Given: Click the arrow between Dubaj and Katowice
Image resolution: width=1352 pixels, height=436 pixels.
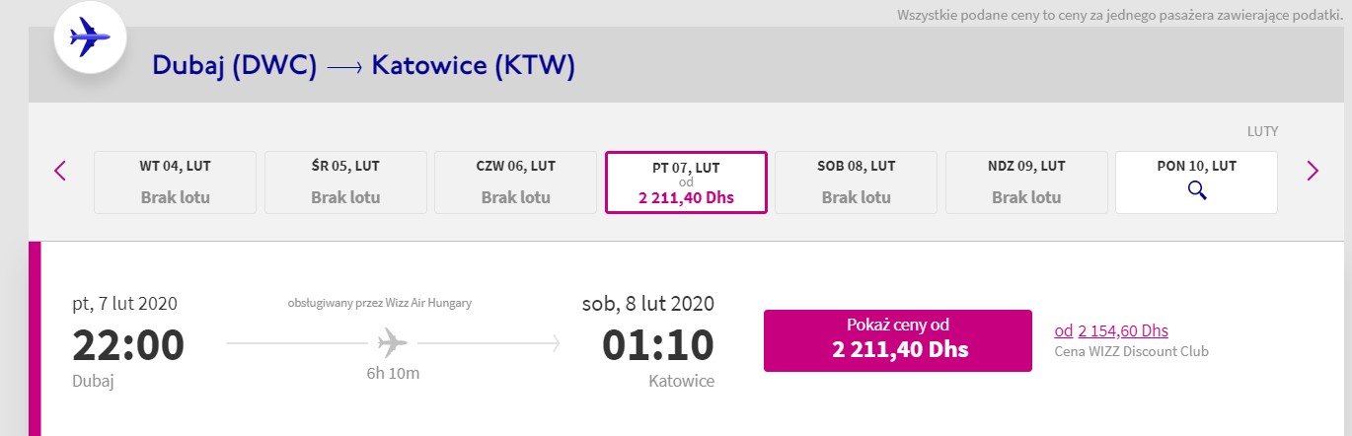Looking at the screenshot, I should point(343,67).
